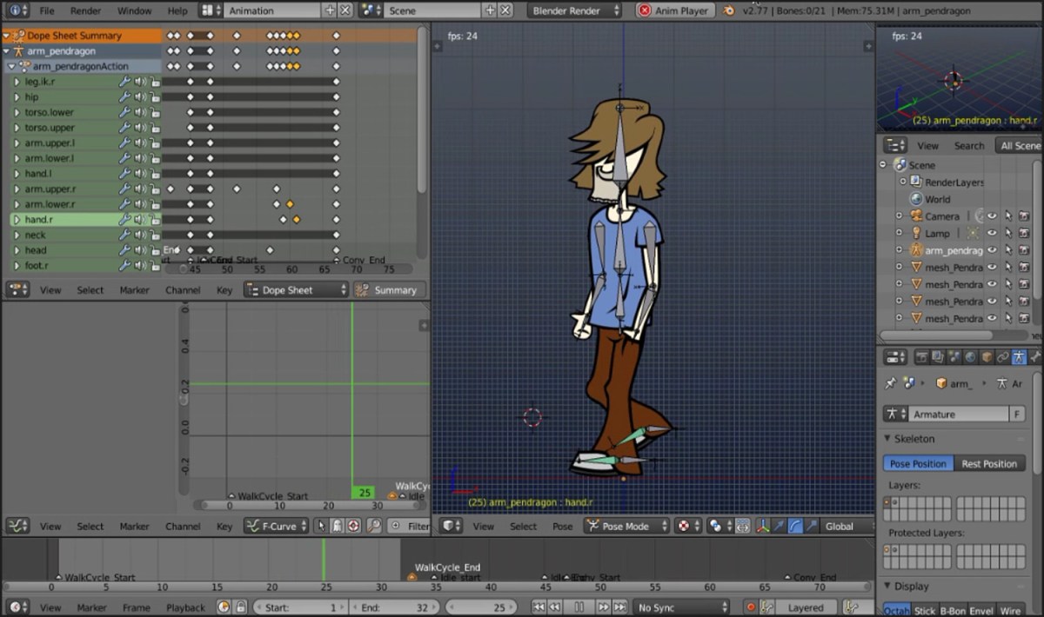Open the Render menu
Screen dimensions: 1044x617
click(85, 10)
